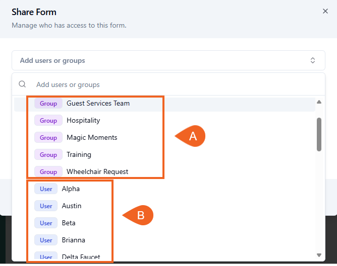Add the Wheelchair Request group
The height and width of the screenshot is (266, 337).
click(97, 172)
